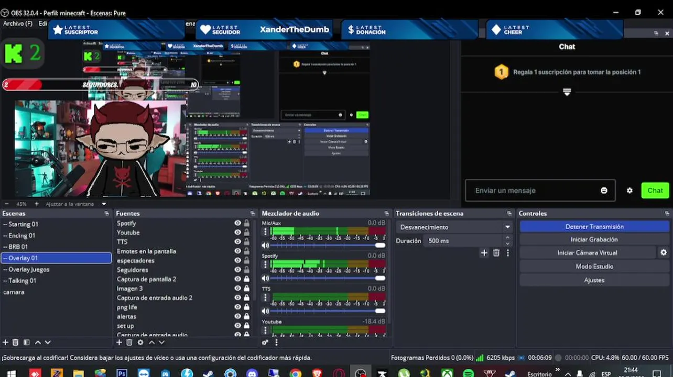Move scene down in Escenas list
This screenshot has width=673, height=377.
click(48, 342)
